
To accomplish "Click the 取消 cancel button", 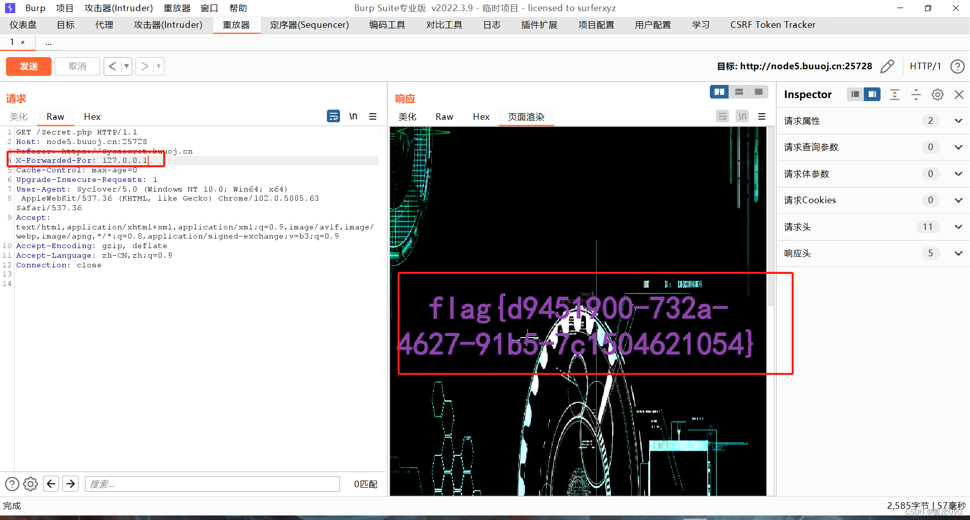I will 77,66.
